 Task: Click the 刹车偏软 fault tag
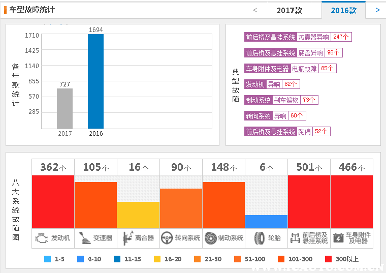pyautogui.click(x=286, y=100)
